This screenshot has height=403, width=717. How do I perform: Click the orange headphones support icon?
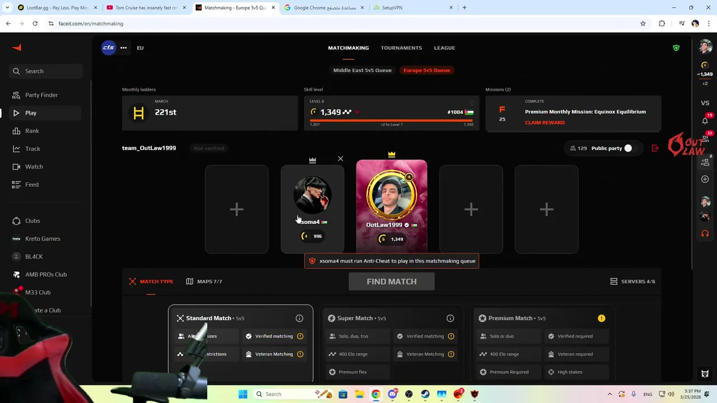[x=705, y=233]
